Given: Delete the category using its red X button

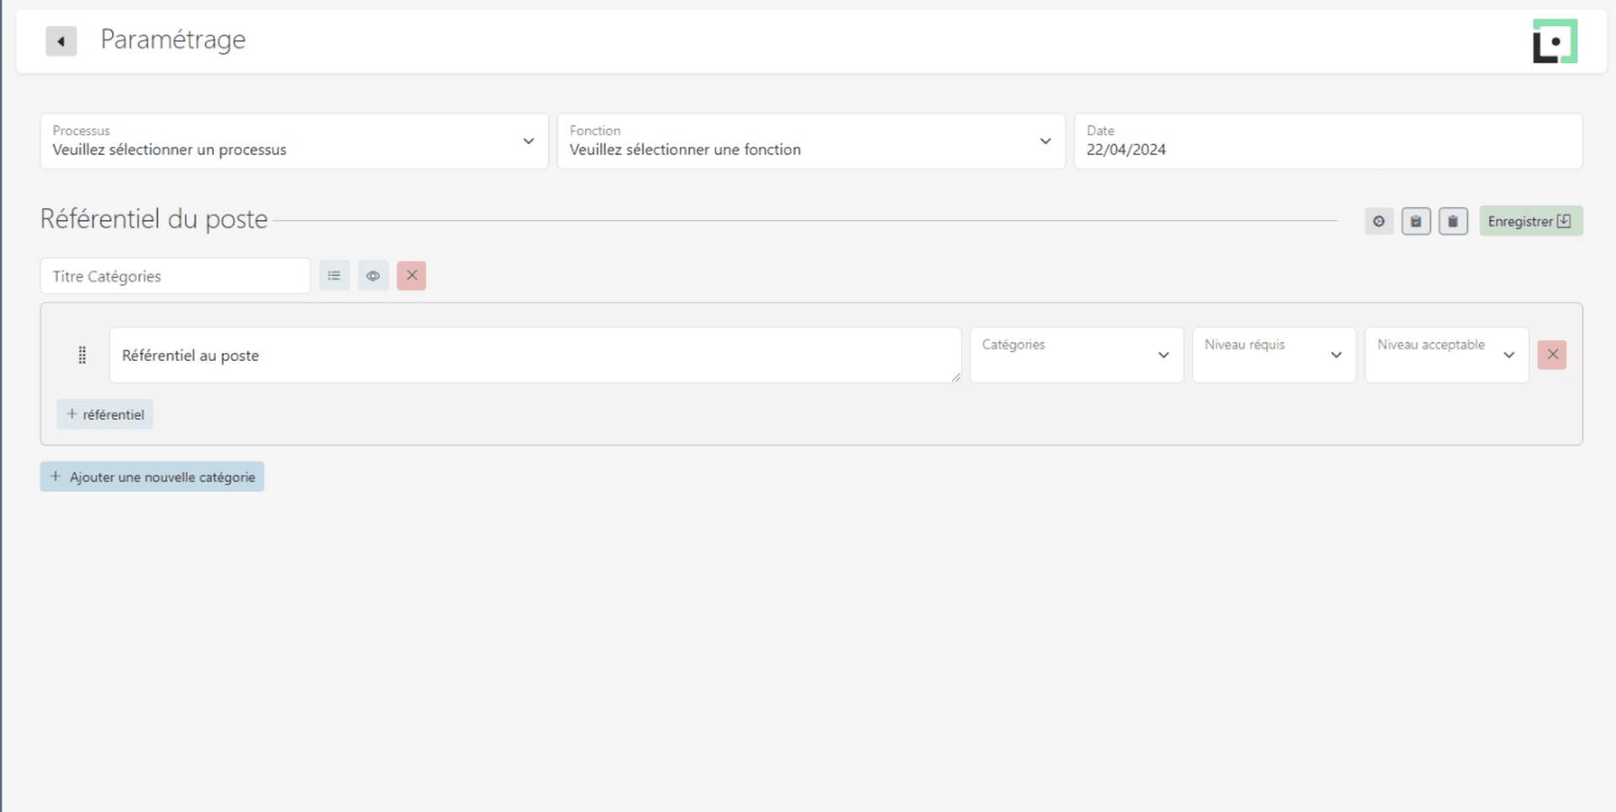Looking at the screenshot, I should (411, 276).
